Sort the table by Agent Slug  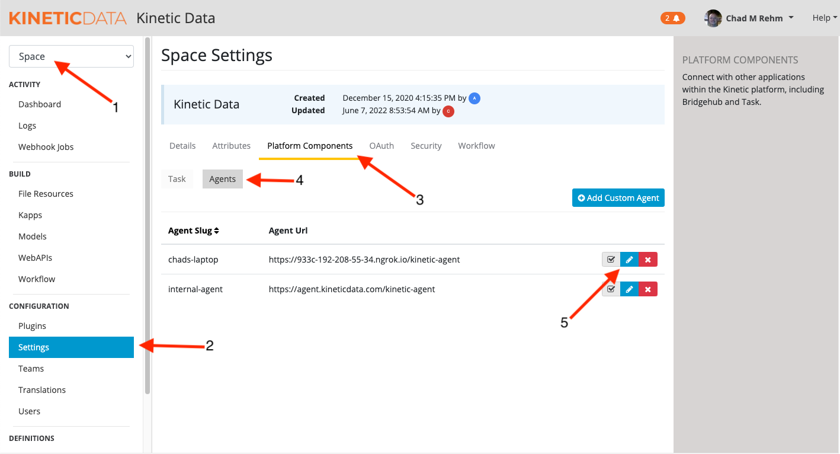click(x=194, y=231)
